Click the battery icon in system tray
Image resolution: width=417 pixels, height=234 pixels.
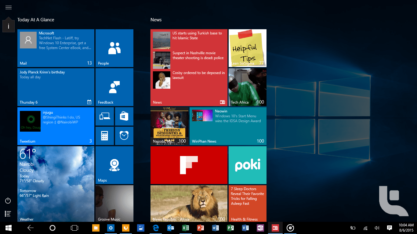coord(353,228)
